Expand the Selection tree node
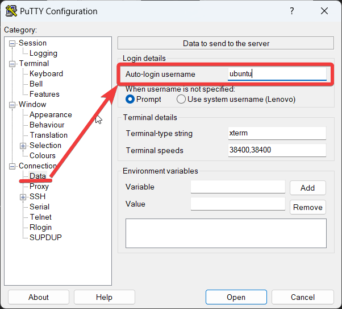Viewport: 342px width, 309px height. pyautogui.click(x=23, y=146)
